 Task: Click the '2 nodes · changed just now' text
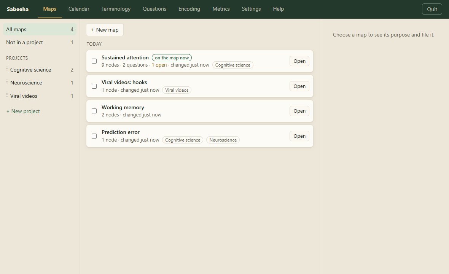tap(131, 115)
